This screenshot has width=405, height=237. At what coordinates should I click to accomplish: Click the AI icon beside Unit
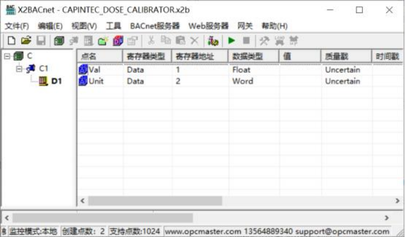[x=83, y=81]
